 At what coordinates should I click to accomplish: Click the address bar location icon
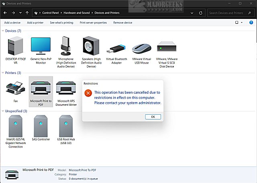click(x=36, y=13)
